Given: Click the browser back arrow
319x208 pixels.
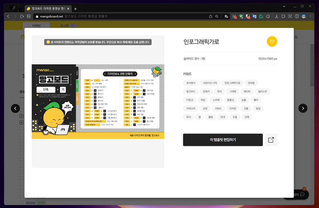Looking at the screenshot, I should pyautogui.click(x=8, y=16).
